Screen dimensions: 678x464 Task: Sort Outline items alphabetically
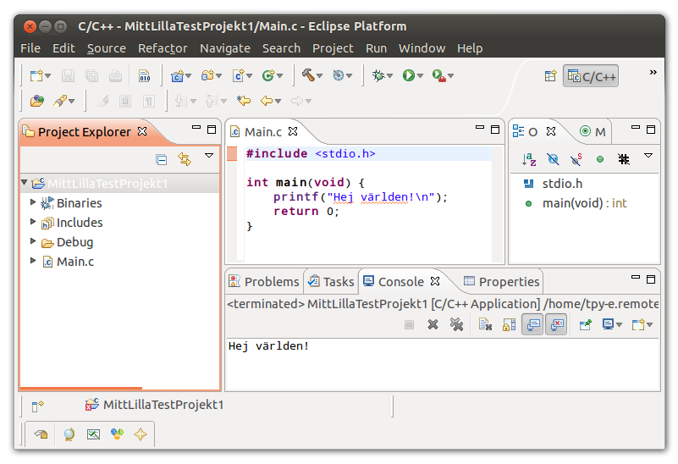[529, 159]
